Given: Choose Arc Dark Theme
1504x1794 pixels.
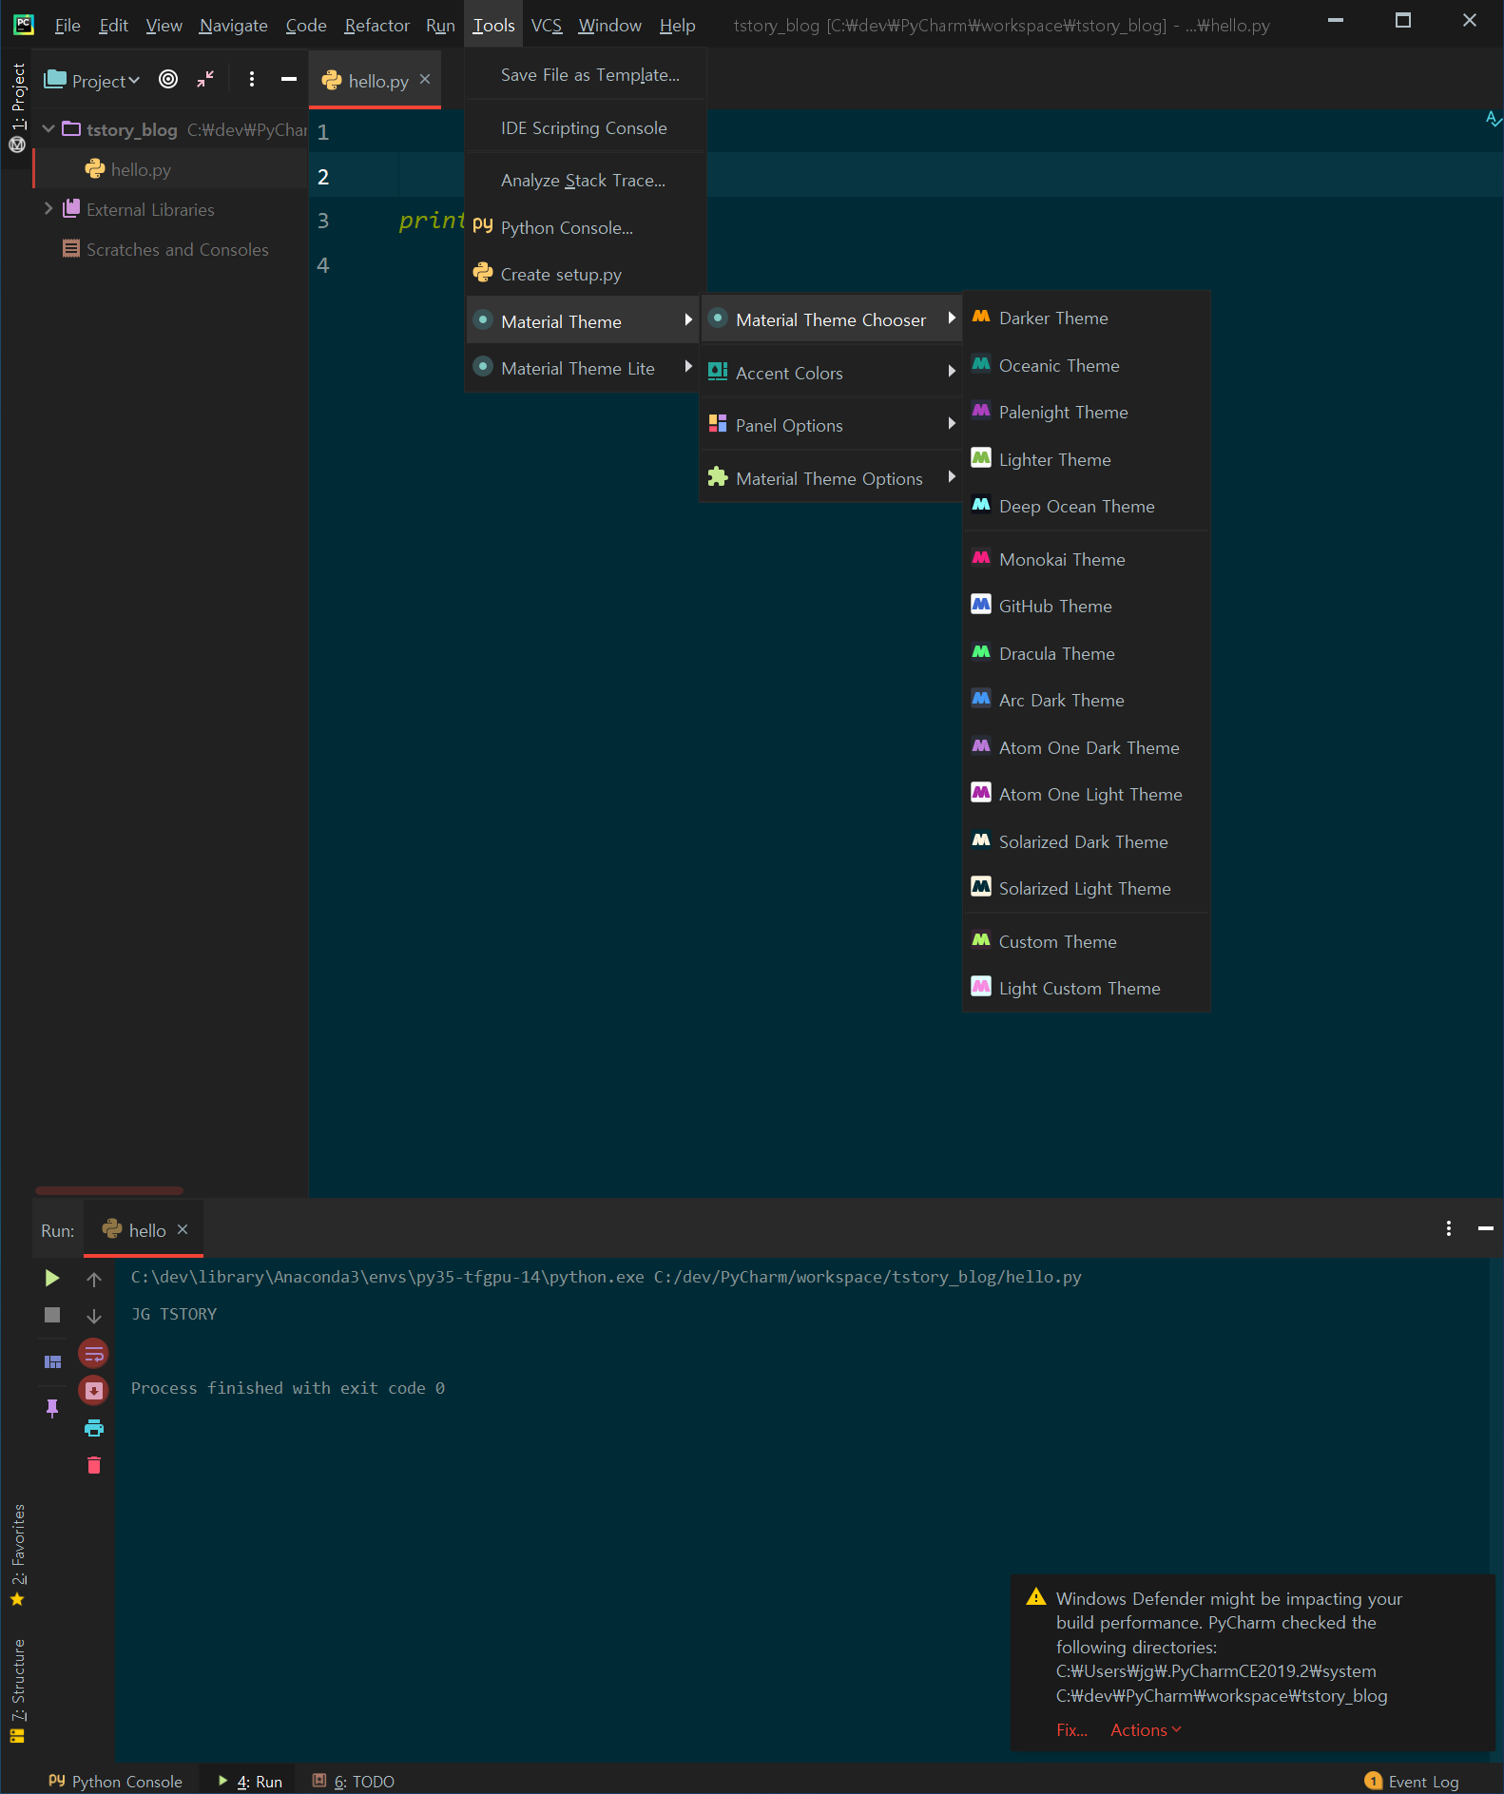Looking at the screenshot, I should [x=1086, y=701].
